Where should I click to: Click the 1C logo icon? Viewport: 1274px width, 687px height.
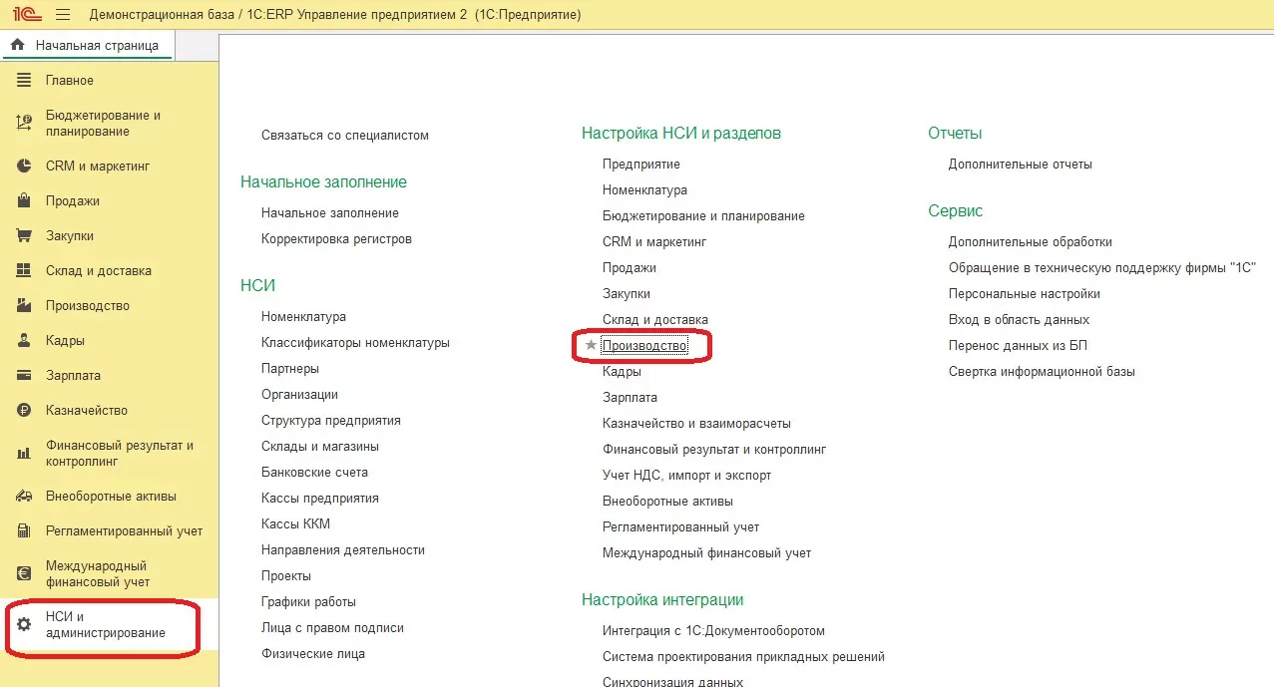pos(26,15)
